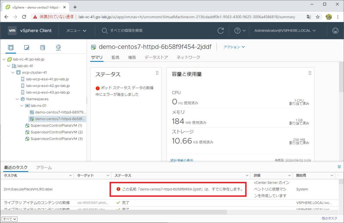Open the アクション dropdown
This screenshot has width=344, height=223.
234,47
